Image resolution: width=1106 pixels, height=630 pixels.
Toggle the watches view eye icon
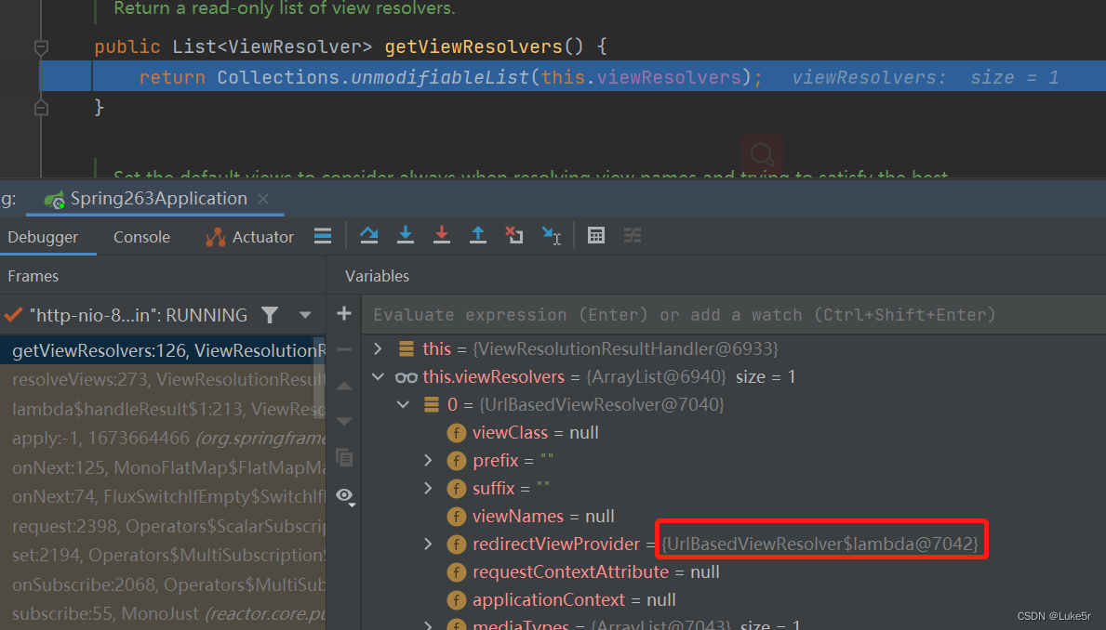(345, 496)
